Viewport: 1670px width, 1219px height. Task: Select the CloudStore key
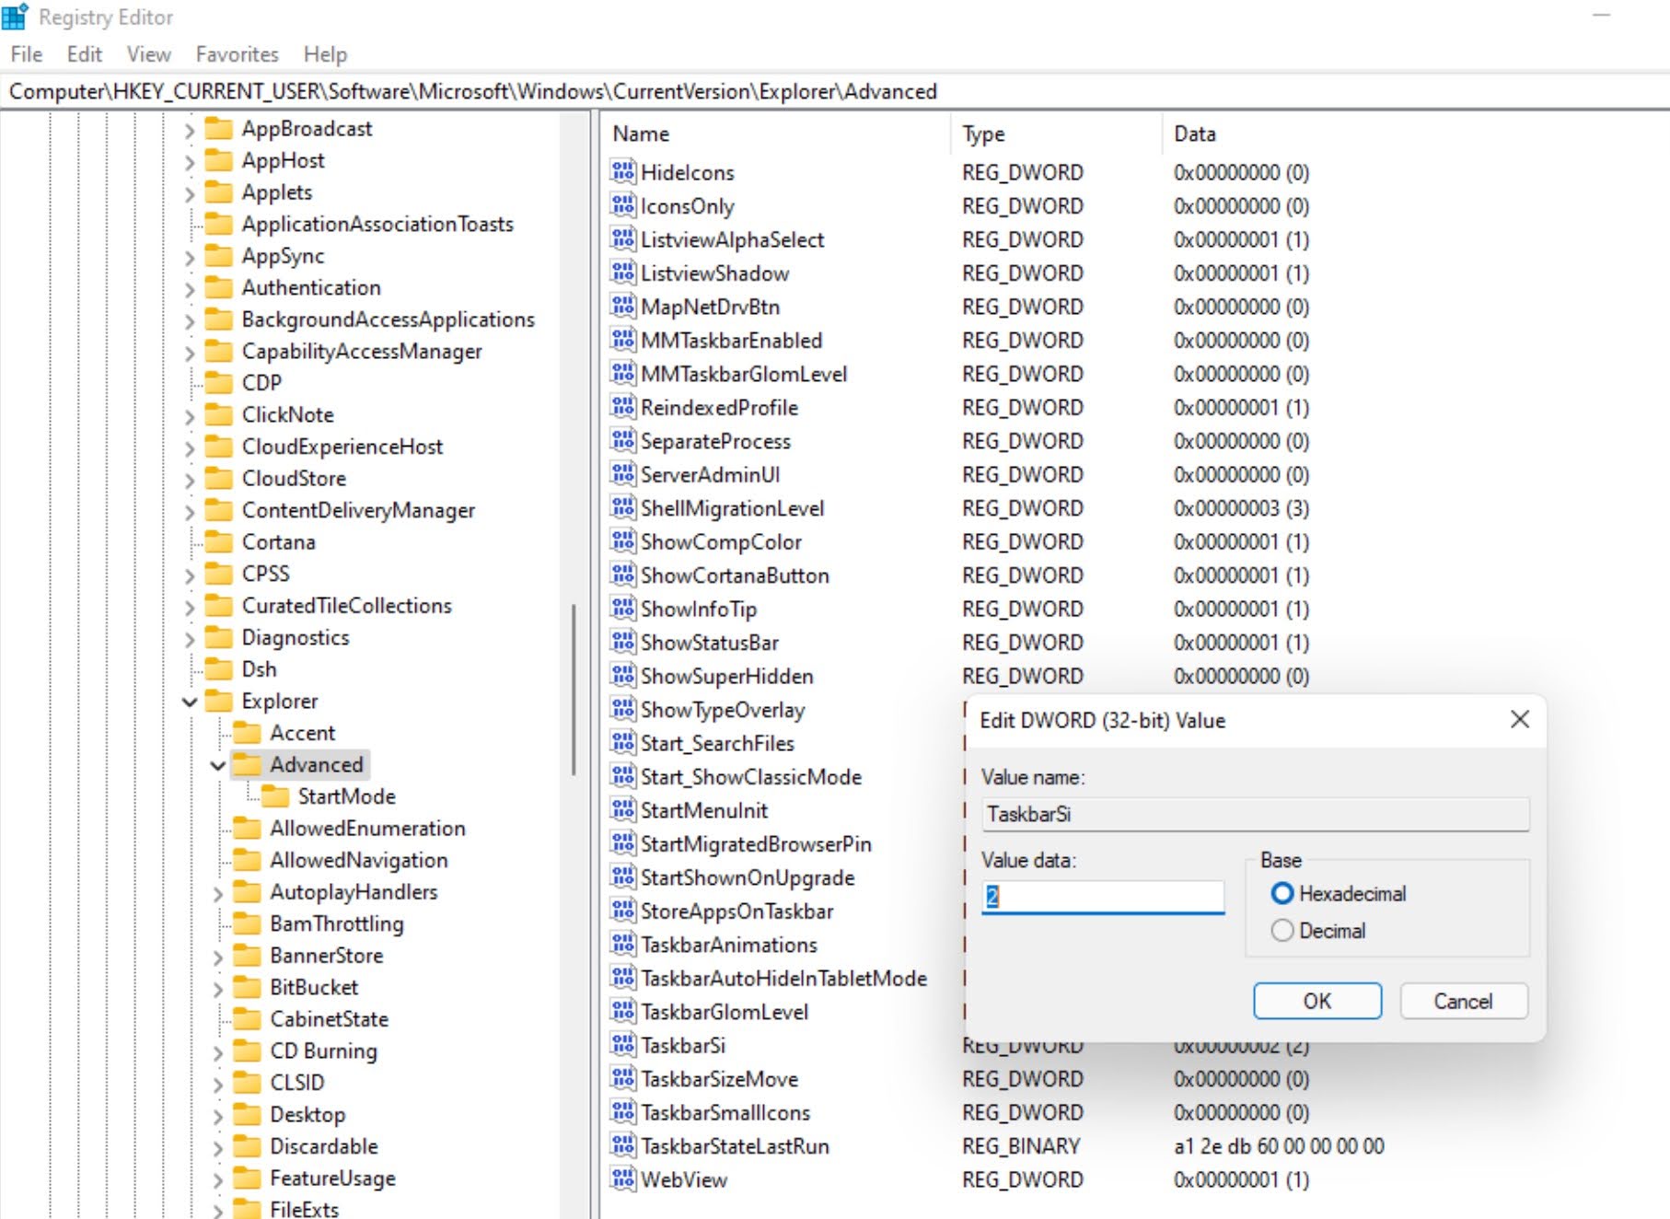tap(294, 478)
